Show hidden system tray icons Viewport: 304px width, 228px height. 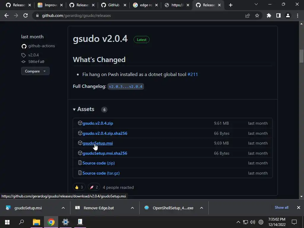click(238, 222)
